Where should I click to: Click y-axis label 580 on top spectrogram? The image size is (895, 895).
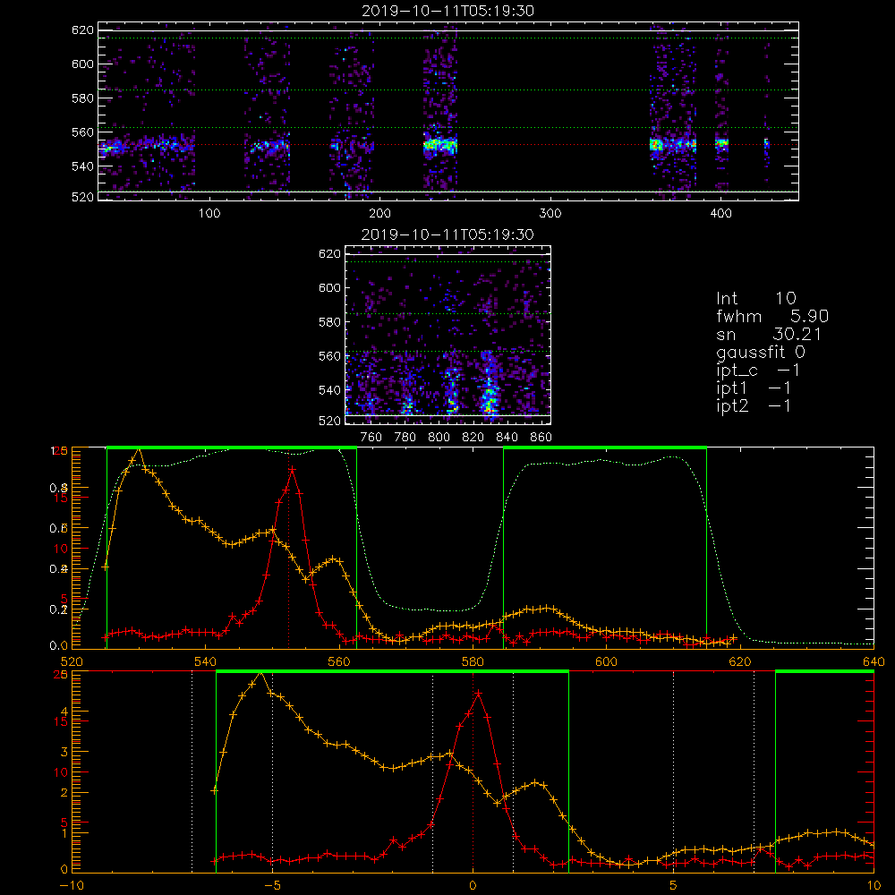tap(82, 98)
